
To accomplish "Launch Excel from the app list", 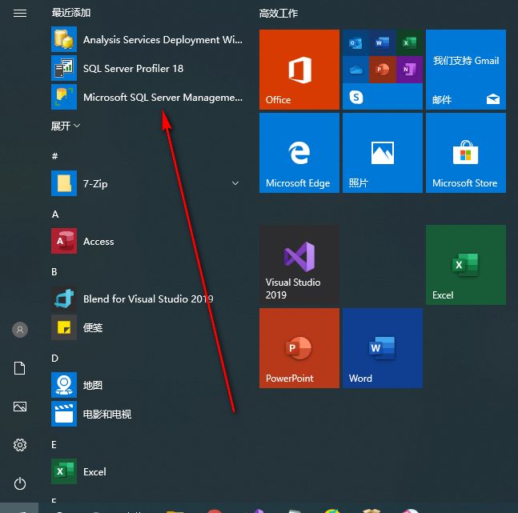I will click(x=147, y=471).
